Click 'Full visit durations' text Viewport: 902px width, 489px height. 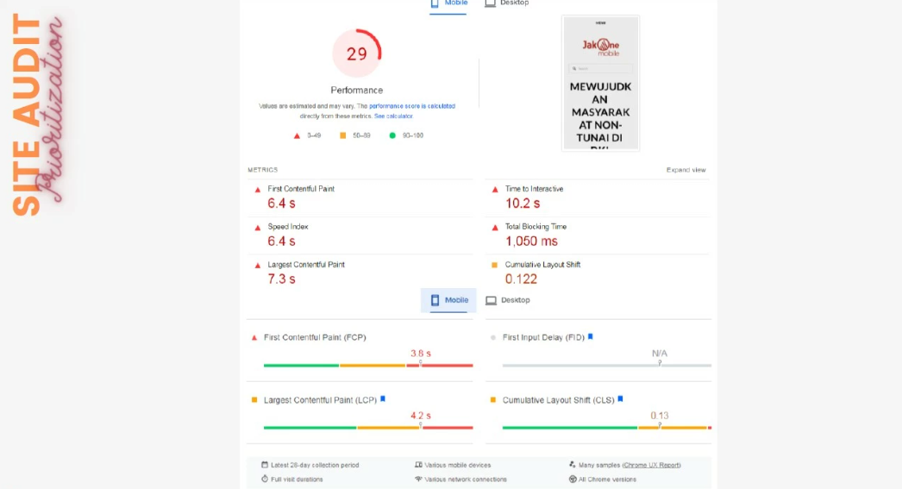pos(297,480)
